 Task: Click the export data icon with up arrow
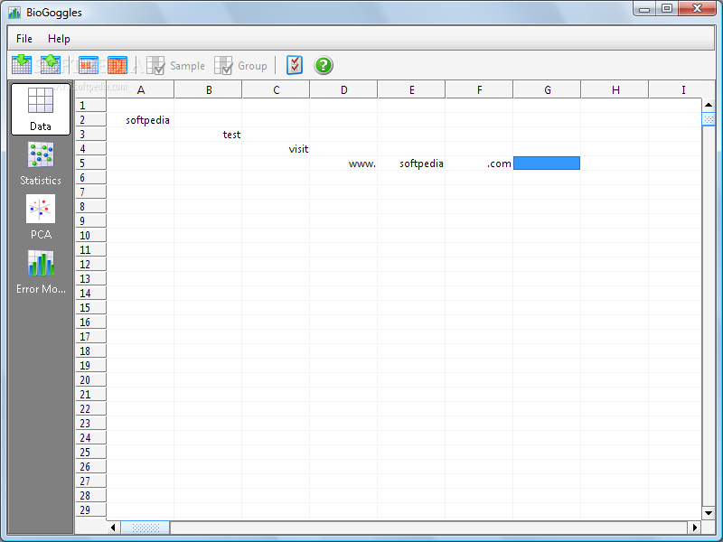tap(51, 64)
